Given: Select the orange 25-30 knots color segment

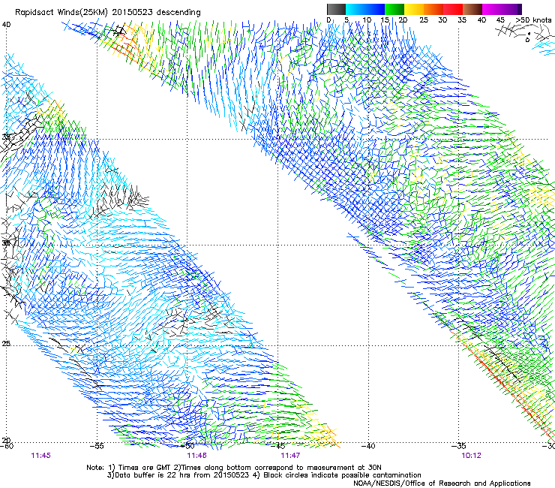Looking at the screenshot, I should pyautogui.click(x=433, y=9).
